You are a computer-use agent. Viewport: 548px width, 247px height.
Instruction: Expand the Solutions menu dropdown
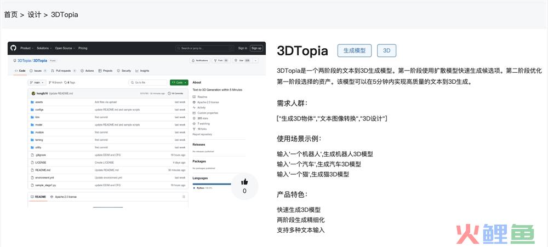44,48
